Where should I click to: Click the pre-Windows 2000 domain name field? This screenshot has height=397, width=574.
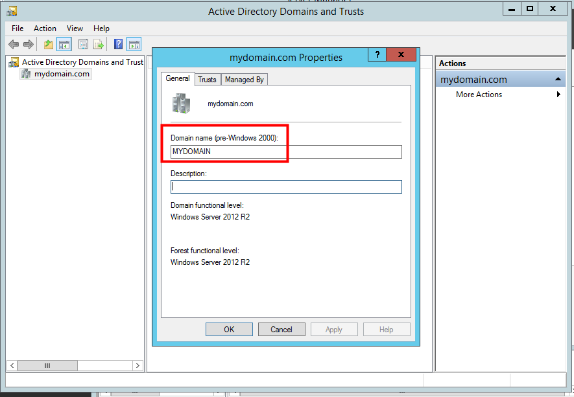(286, 152)
